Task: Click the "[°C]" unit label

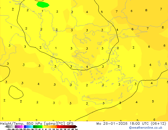Action: [61, 124]
